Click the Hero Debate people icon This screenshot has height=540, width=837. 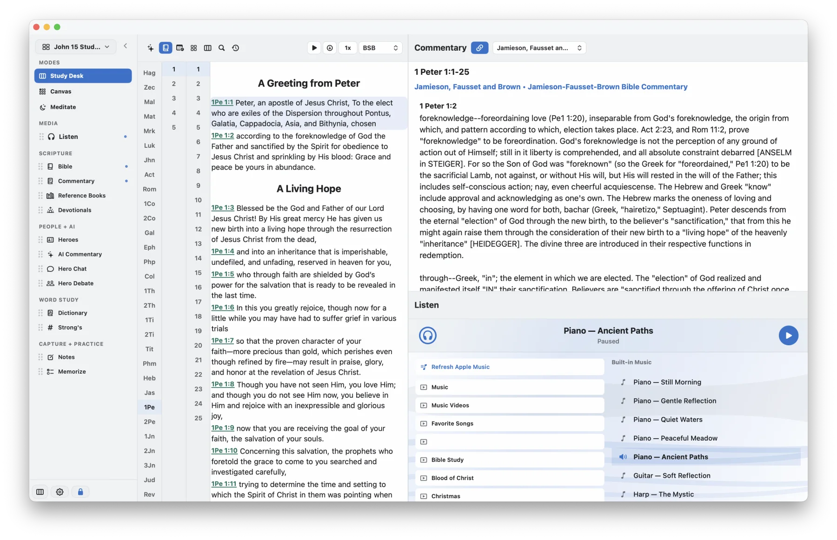pyautogui.click(x=50, y=283)
